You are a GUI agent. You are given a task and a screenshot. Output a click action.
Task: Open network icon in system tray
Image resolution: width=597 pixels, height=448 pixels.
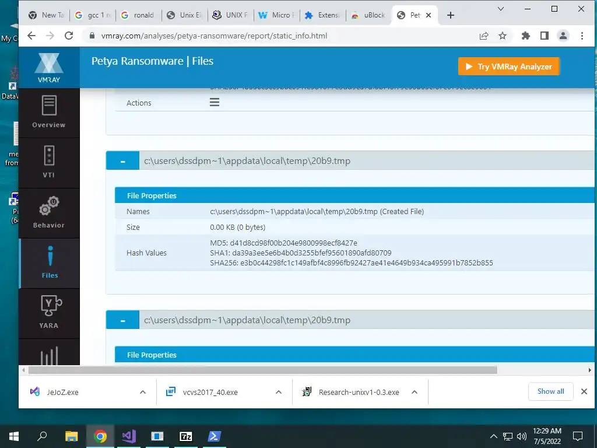coord(508,436)
